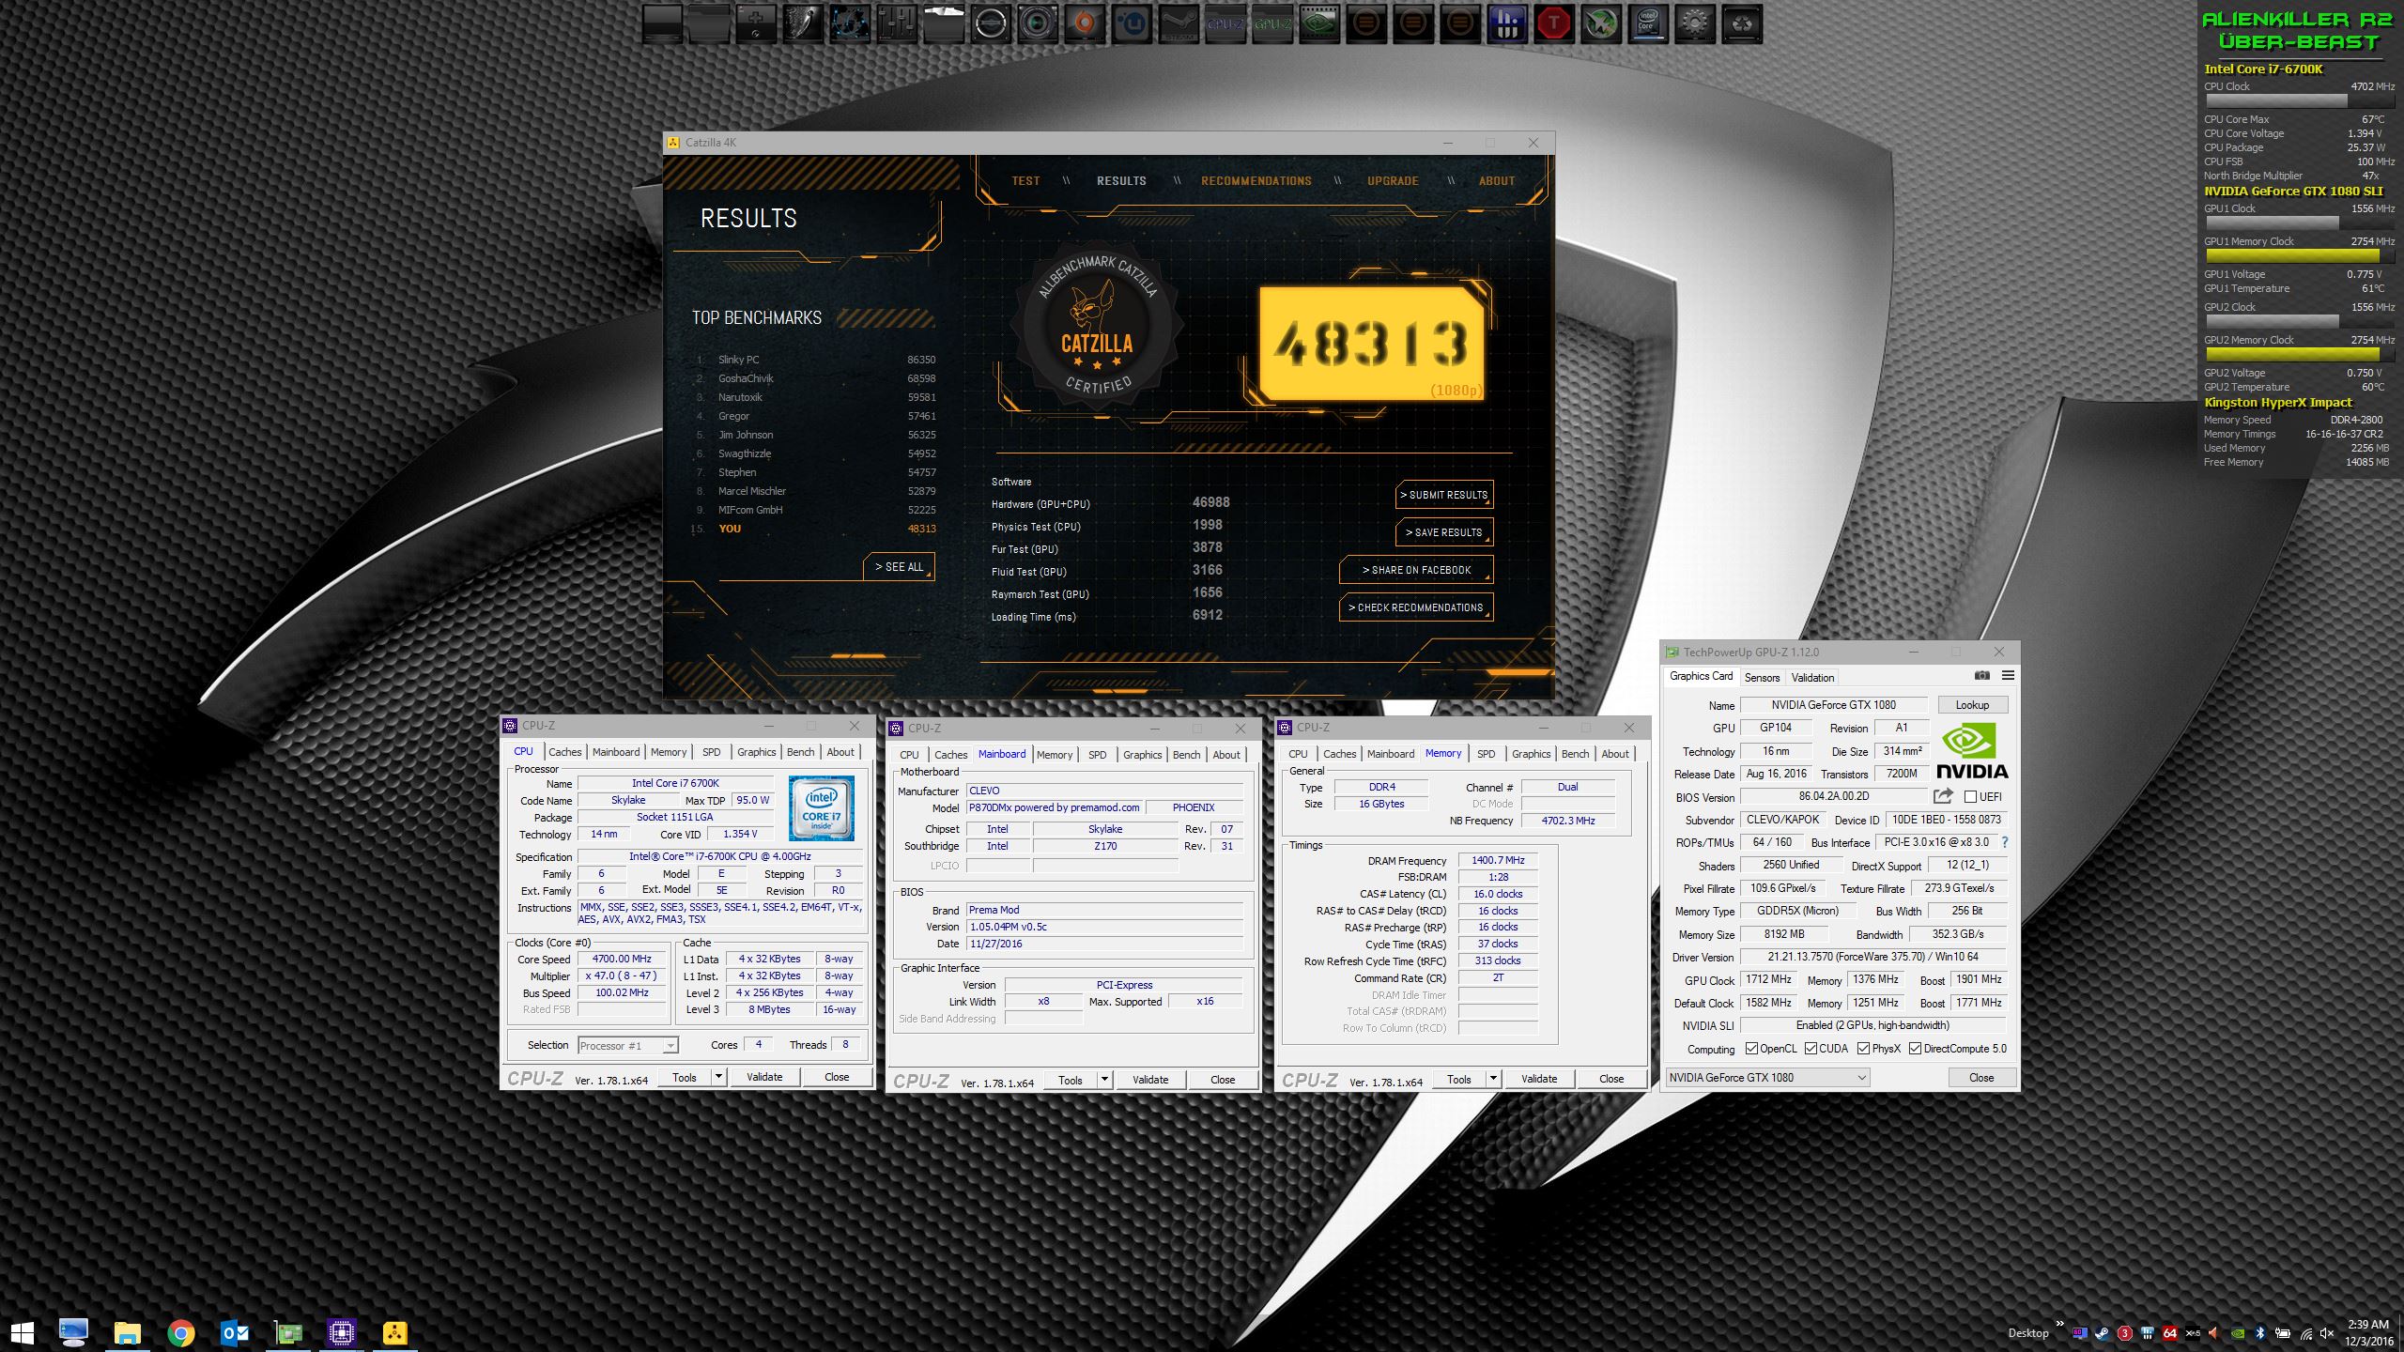Image resolution: width=2404 pixels, height=1352 pixels.
Task: Open the Processor #1 selection dropdown
Action: pos(627,1045)
